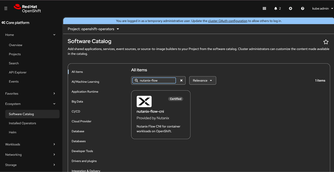Go to Projects in sidebar
This screenshot has width=334, height=172.
point(15,54)
